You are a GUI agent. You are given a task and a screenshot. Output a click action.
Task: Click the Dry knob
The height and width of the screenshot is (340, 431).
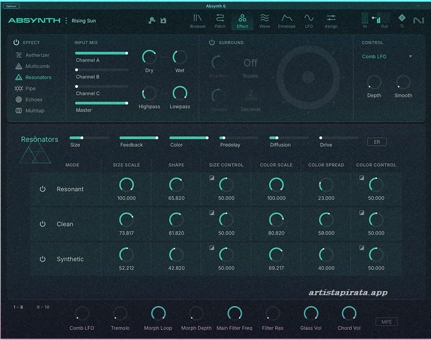coord(149,57)
